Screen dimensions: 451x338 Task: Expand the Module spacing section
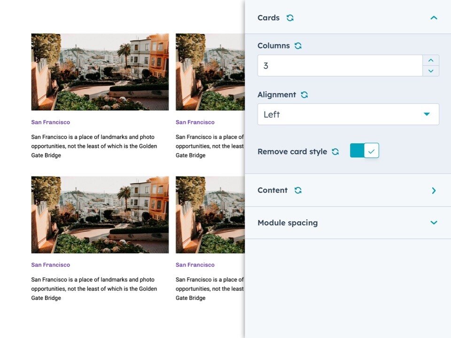pyautogui.click(x=434, y=223)
